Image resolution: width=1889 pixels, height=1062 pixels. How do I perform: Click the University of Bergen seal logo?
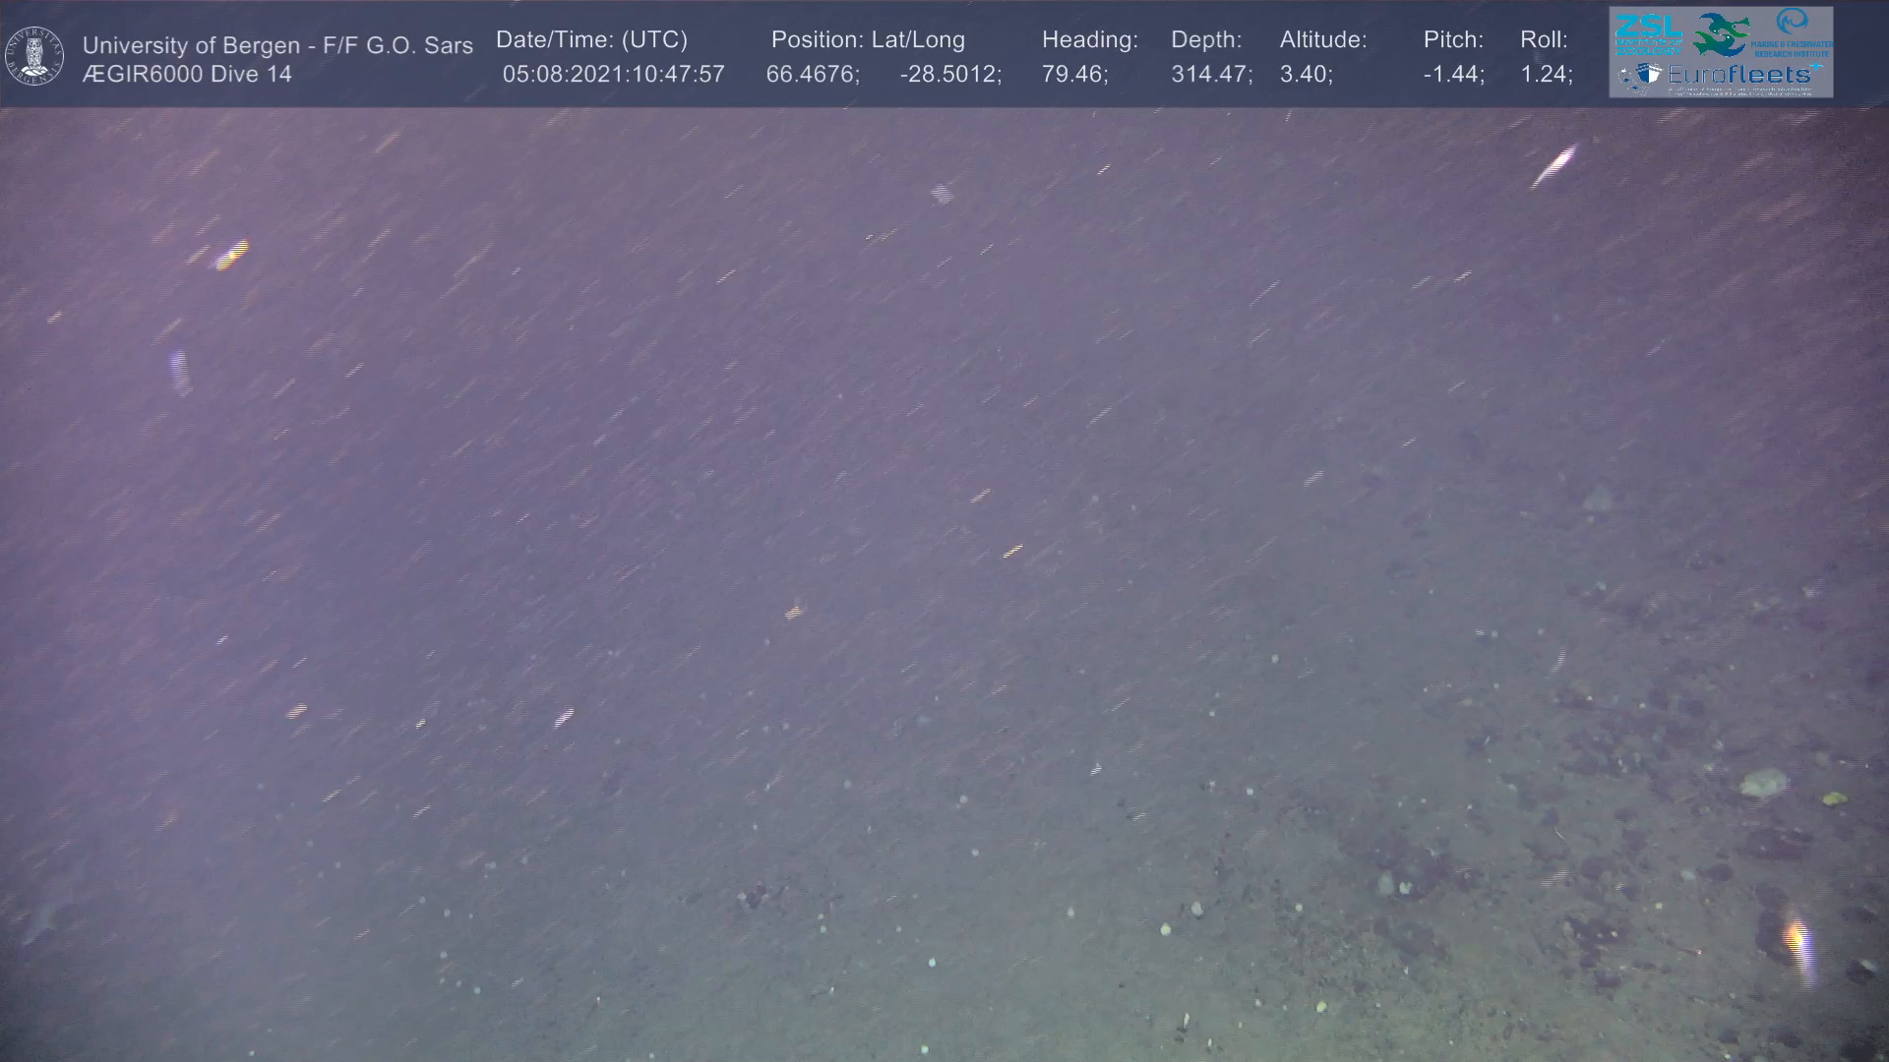coord(34,56)
